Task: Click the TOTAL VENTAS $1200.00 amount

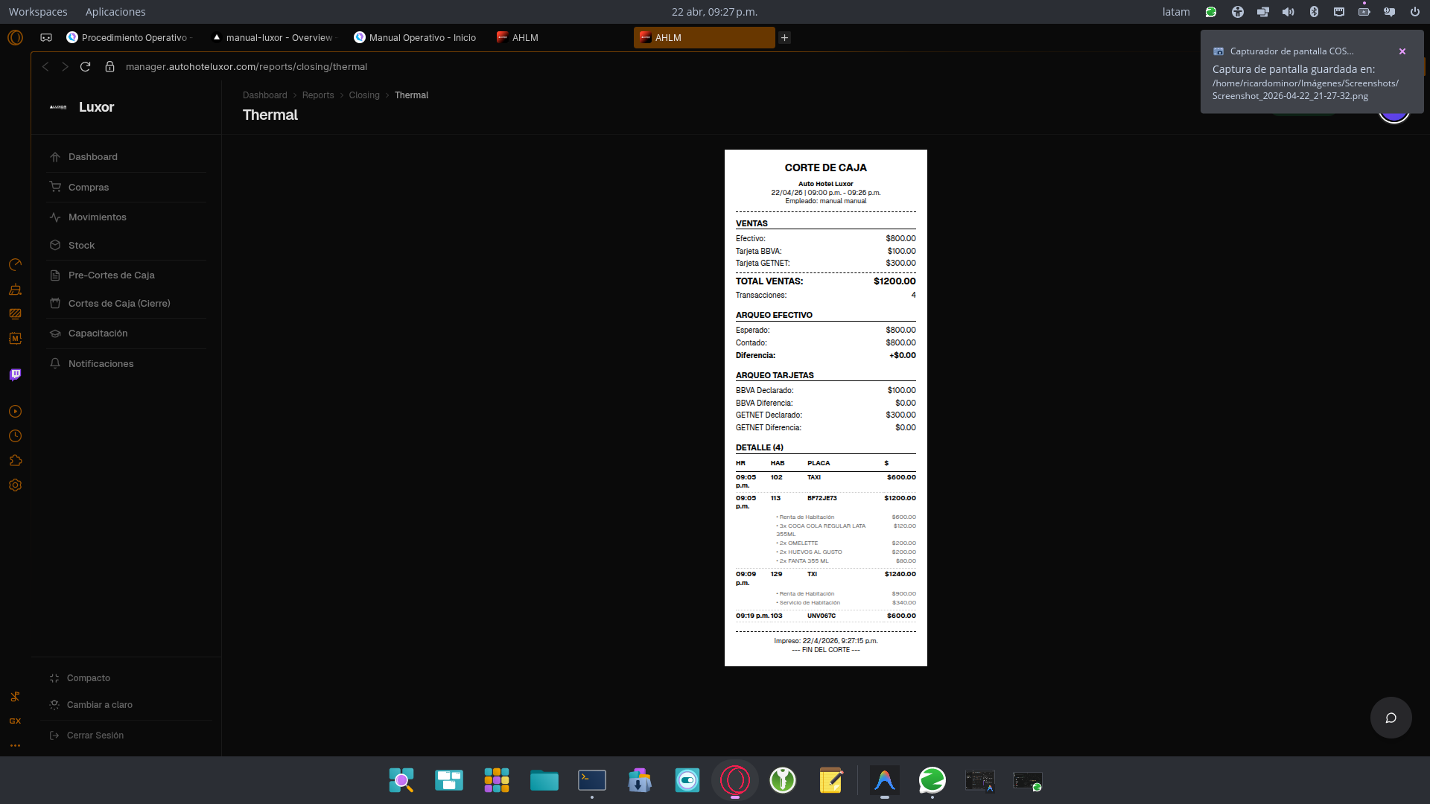Action: click(894, 281)
